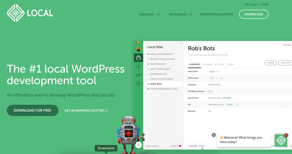This screenshot has height=154, width=292.
Task: Click the Login link
Action: [x=264, y=5]
